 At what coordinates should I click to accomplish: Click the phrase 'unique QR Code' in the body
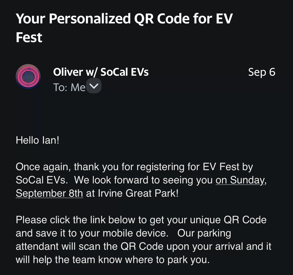[x=228, y=220]
